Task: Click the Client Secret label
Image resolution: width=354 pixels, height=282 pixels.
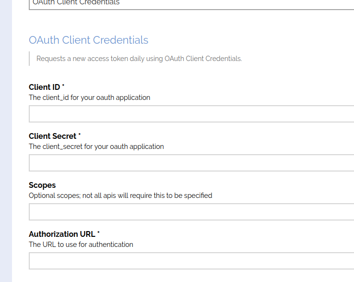Action: [x=52, y=136]
